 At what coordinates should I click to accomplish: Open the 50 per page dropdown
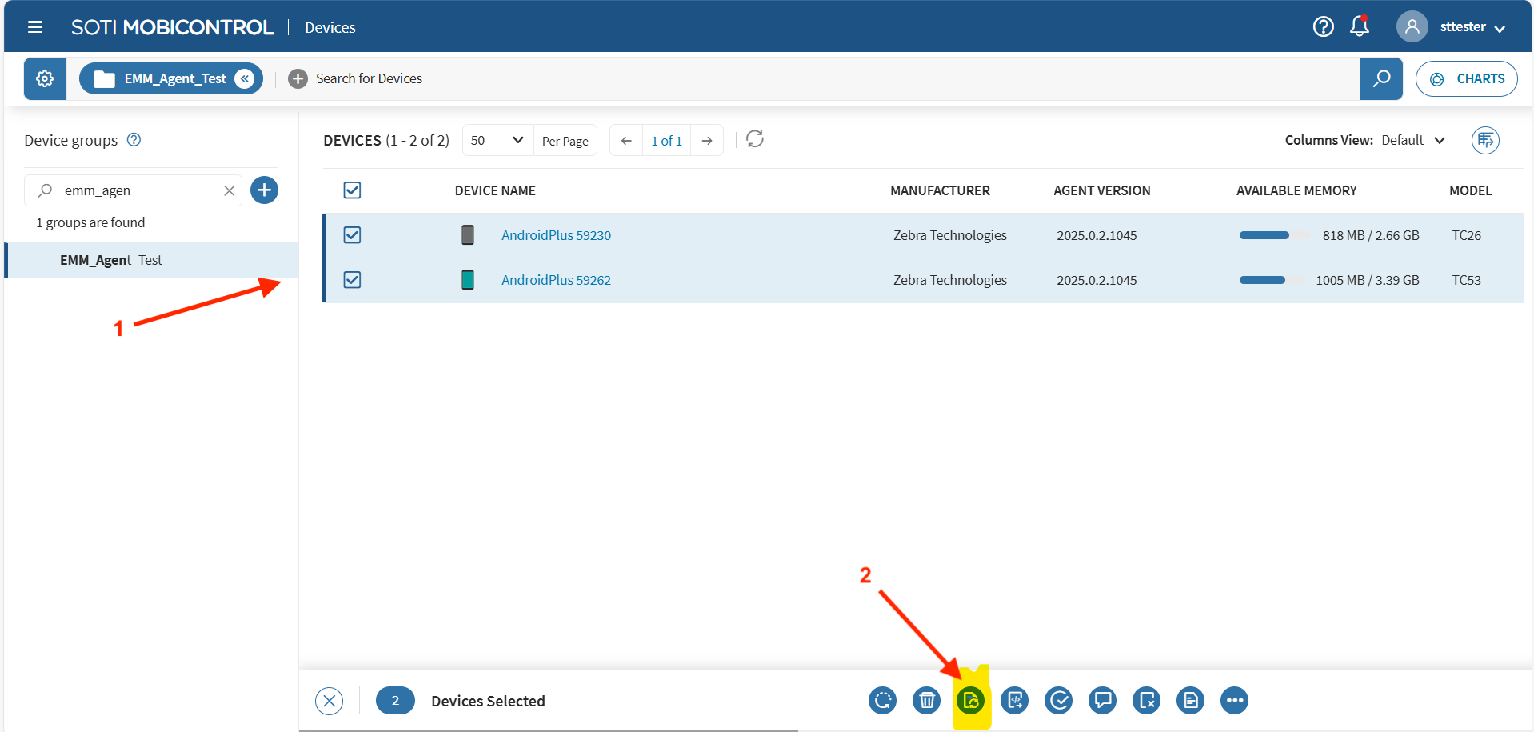[x=497, y=140]
